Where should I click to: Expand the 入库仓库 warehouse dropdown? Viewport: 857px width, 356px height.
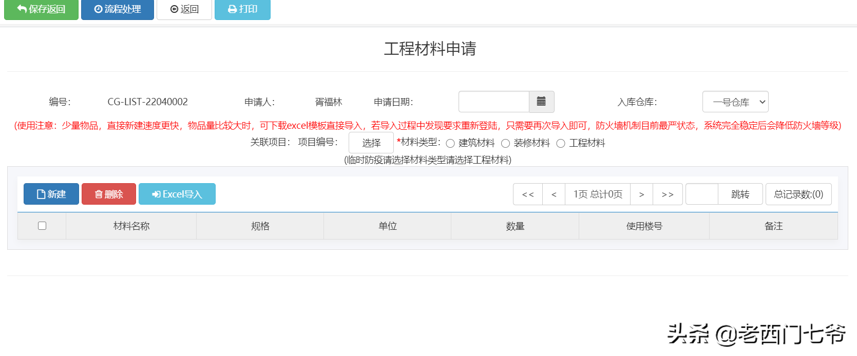(735, 102)
